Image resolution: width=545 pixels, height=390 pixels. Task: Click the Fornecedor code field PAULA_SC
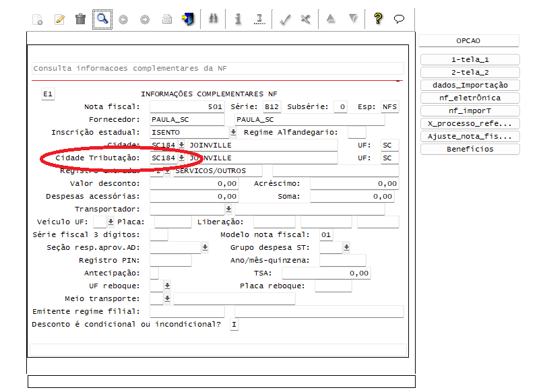pyautogui.click(x=187, y=120)
